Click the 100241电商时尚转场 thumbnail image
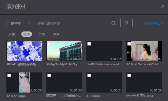Viewport: 168px width, 101px height. [x=24, y=51]
